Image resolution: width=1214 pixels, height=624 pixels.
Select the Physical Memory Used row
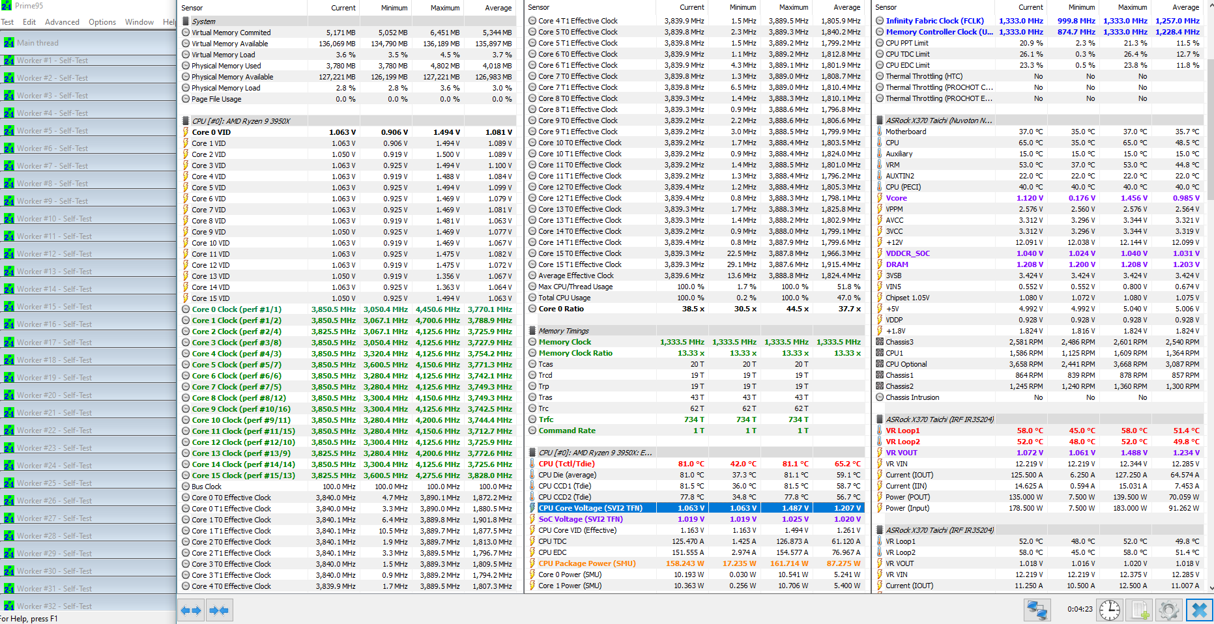[349, 66]
